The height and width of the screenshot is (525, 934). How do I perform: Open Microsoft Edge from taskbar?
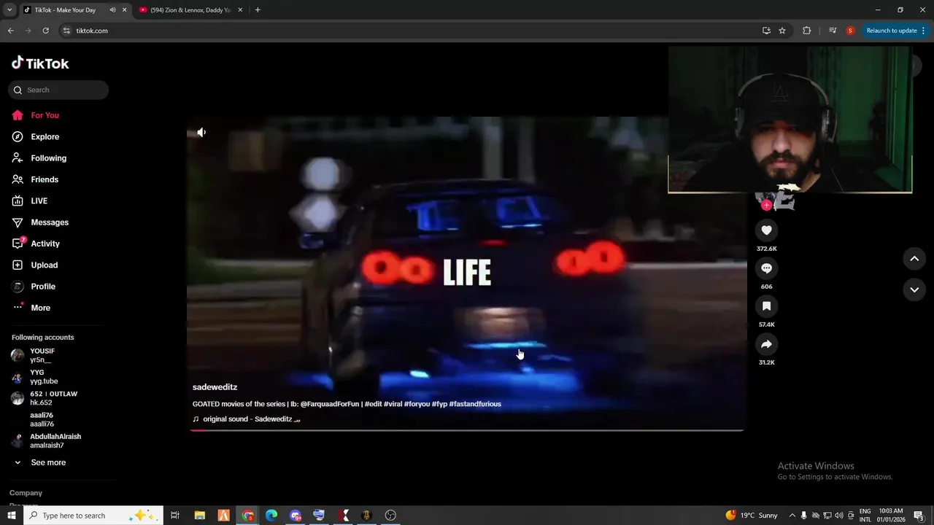pos(271,516)
